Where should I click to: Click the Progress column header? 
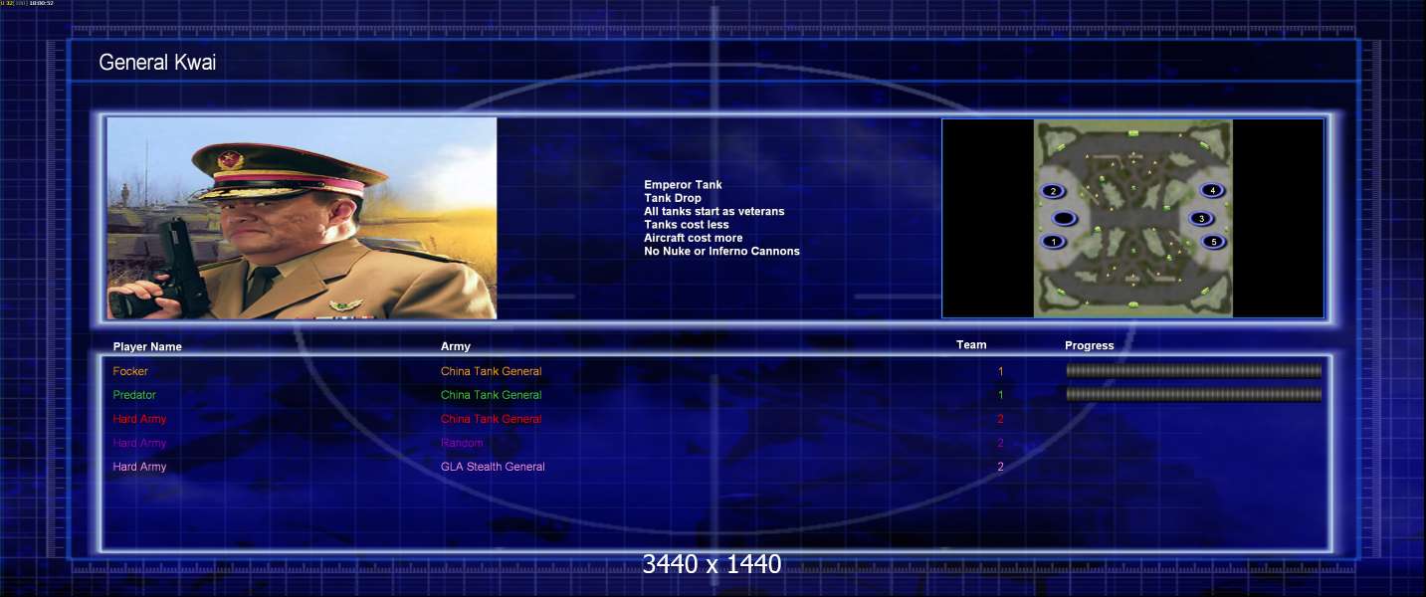coord(1090,346)
